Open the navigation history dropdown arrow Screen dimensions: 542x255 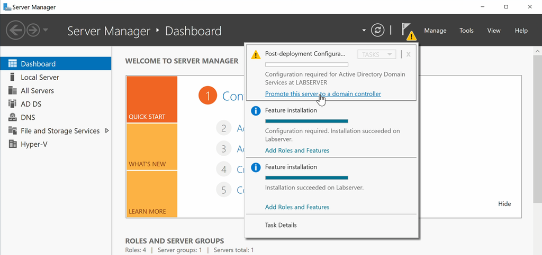click(x=46, y=30)
